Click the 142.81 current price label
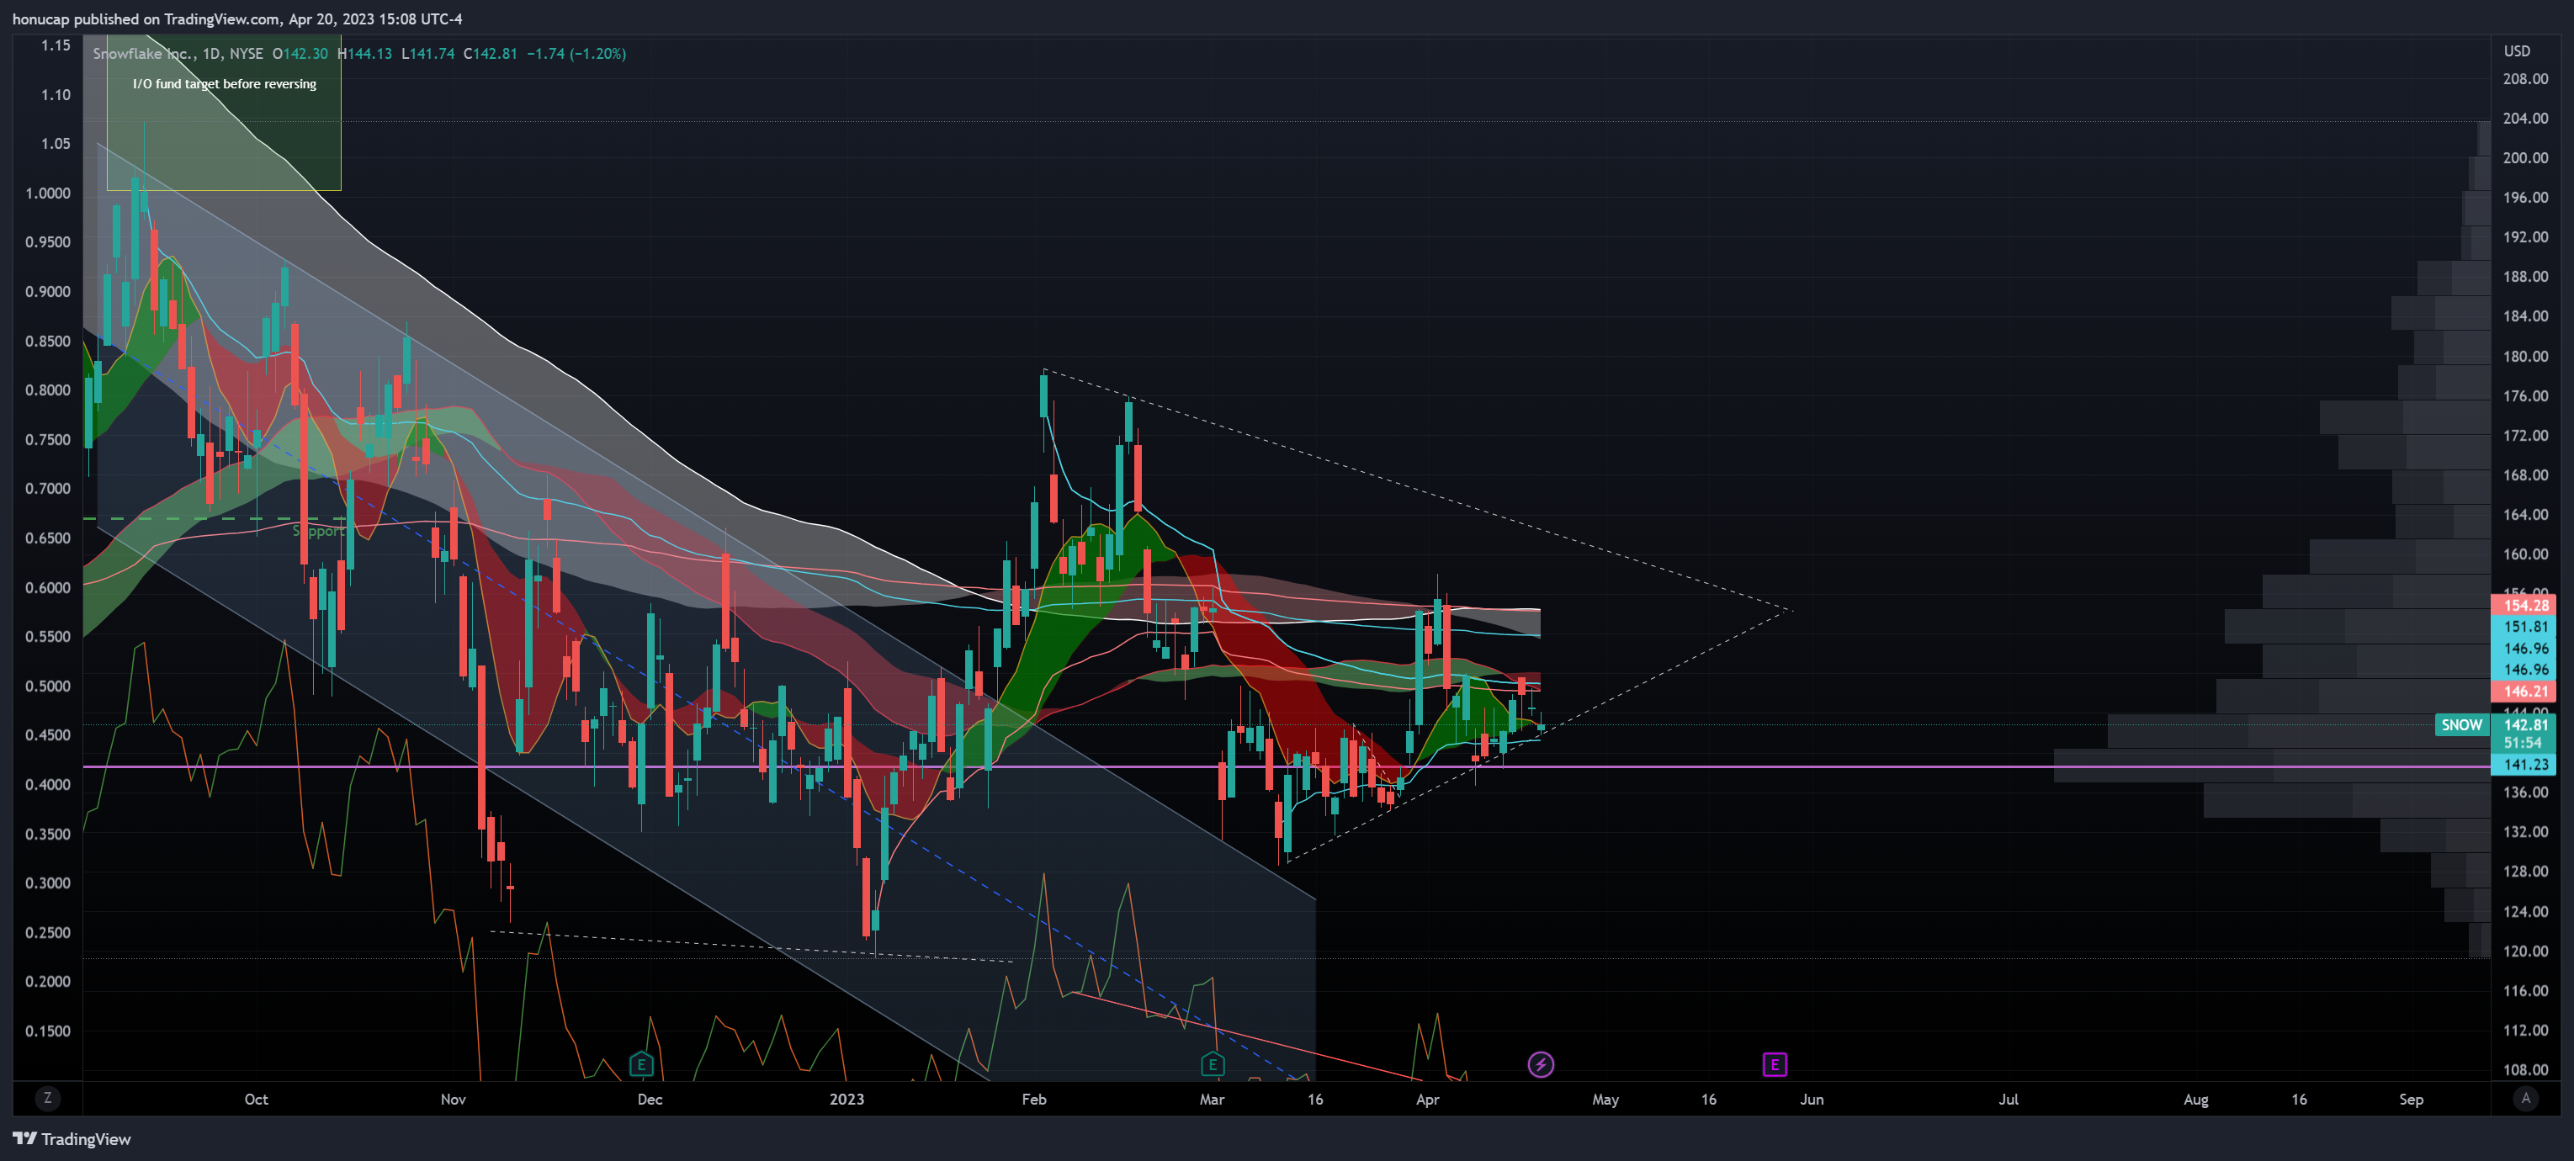 tap(2525, 724)
